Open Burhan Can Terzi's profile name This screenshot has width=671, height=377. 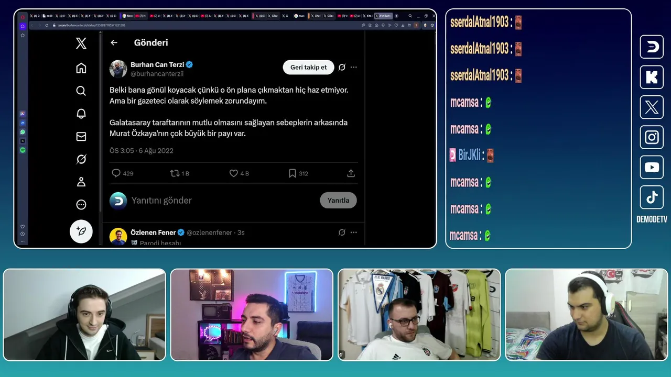pyautogui.click(x=157, y=64)
